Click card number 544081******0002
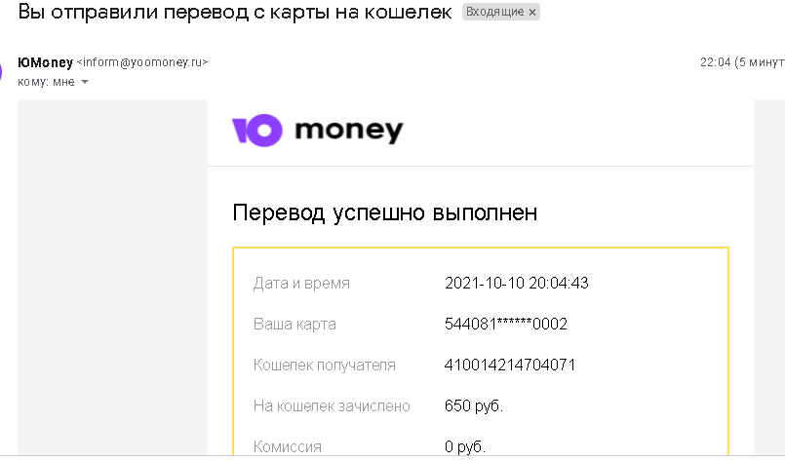Viewport: 785px width, 462px height. pyautogui.click(x=506, y=324)
